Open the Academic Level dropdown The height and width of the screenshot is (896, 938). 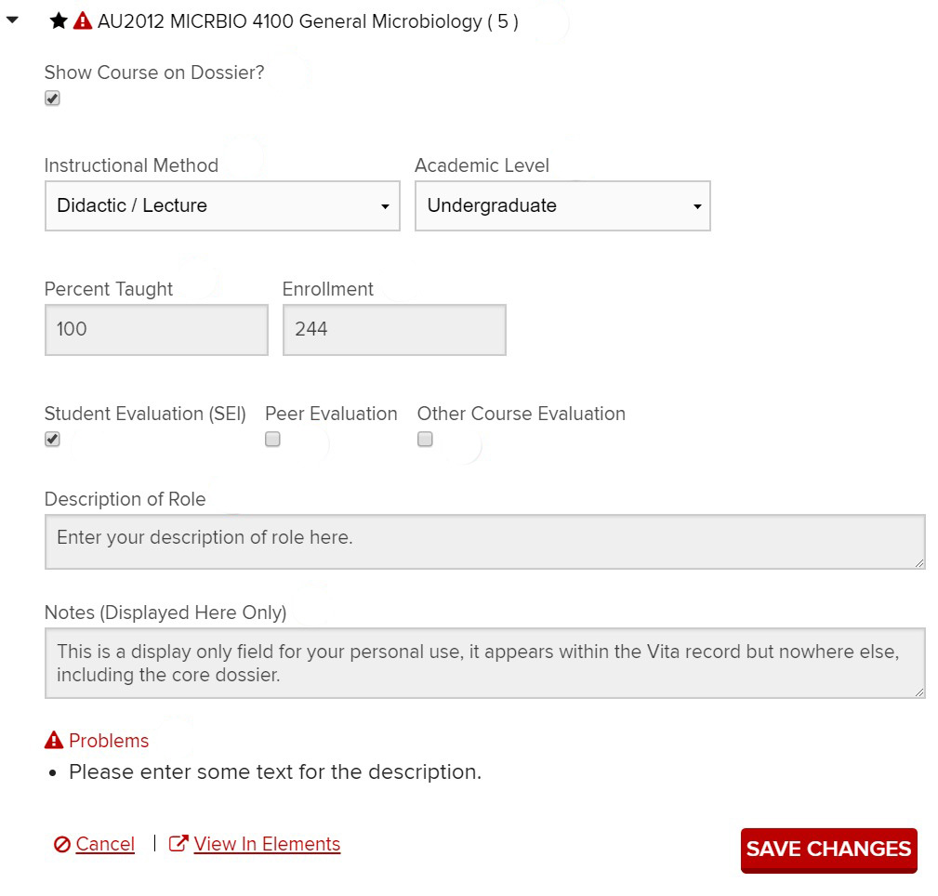(x=561, y=205)
